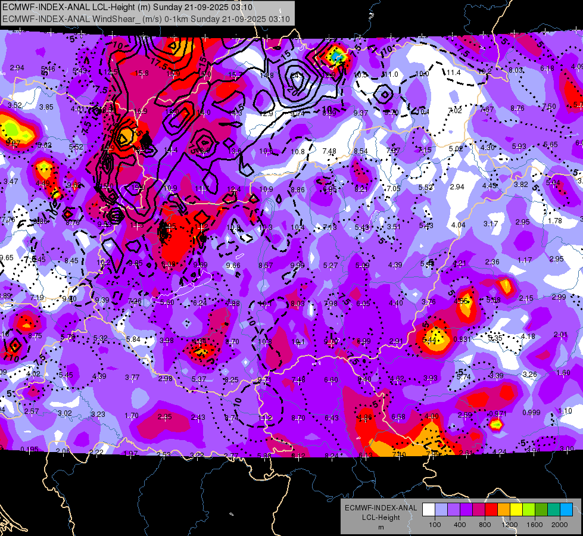Image resolution: width=583 pixels, height=536 pixels.
Task: Click the legend tick label 400
Action: (460, 525)
